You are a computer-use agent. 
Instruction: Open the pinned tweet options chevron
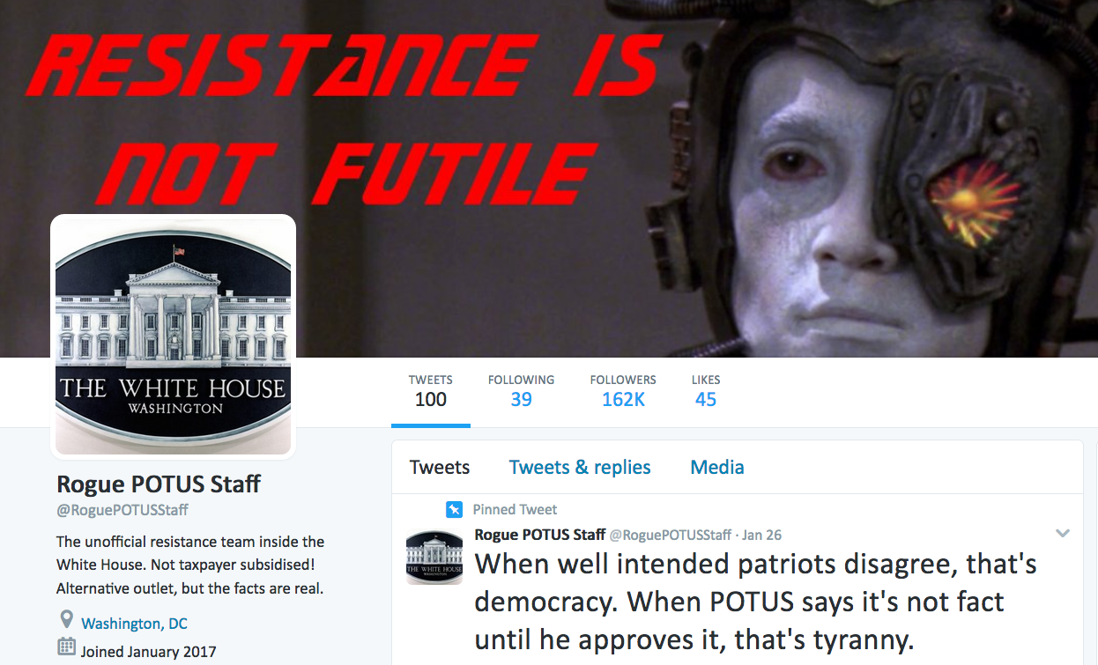coord(1063,534)
